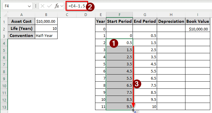212x113 pixels.
Task: Click the Convention label cell
Action: pos(21,35)
